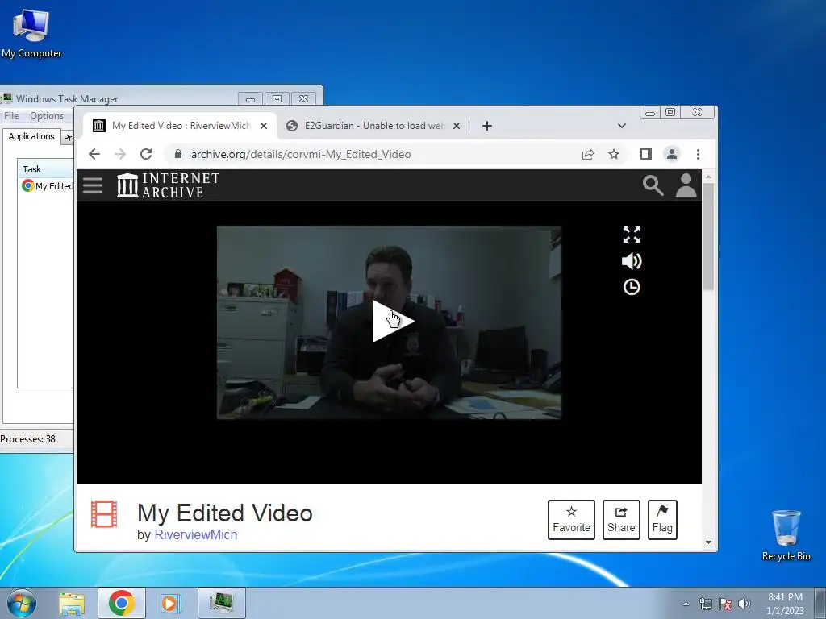Close the E2Guardian tab
Image resolution: width=826 pixels, height=619 pixels.
point(457,126)
